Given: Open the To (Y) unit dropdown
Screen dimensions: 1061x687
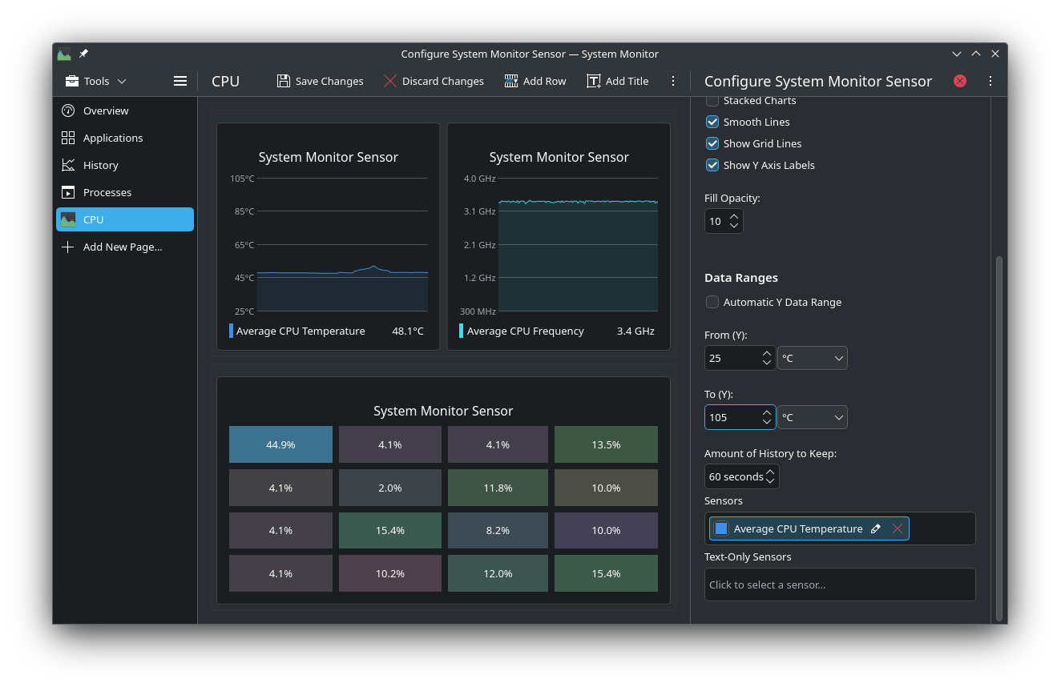Looking at the screenshot, I should 813,417.
